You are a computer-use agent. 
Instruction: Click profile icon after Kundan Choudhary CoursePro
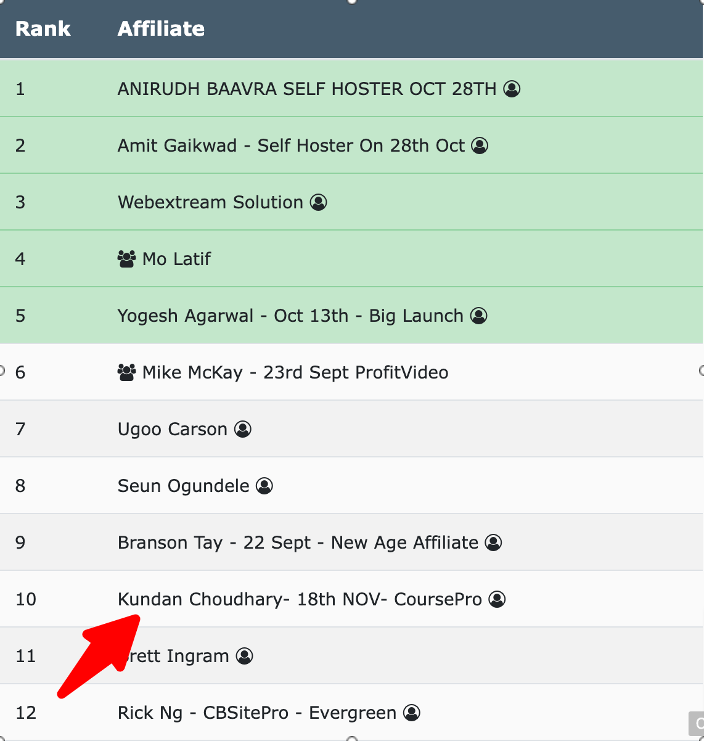tap(497, 599)
